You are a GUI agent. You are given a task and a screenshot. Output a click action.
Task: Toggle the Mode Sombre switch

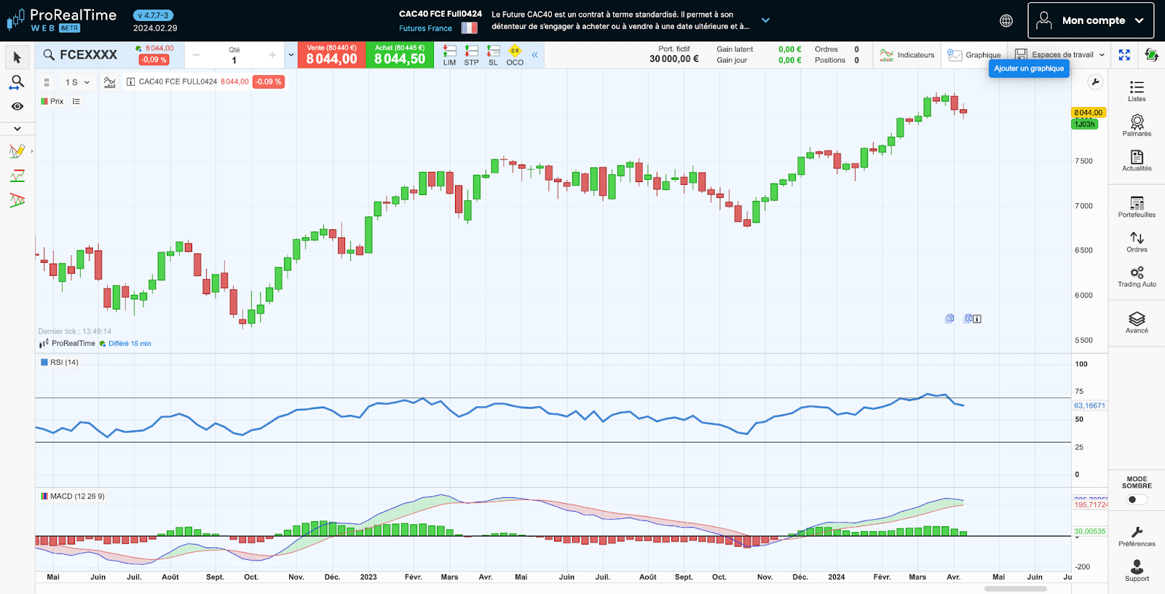tap(1136, 499)
